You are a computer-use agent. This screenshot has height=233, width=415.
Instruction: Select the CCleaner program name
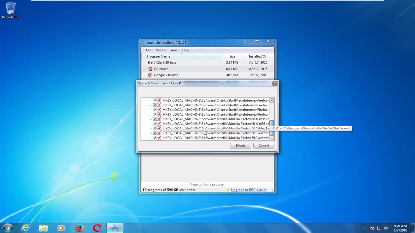(x=161, y=69)
